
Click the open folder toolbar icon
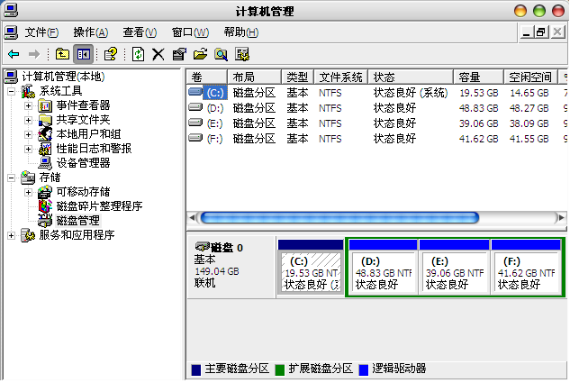(x=200, y=54)
